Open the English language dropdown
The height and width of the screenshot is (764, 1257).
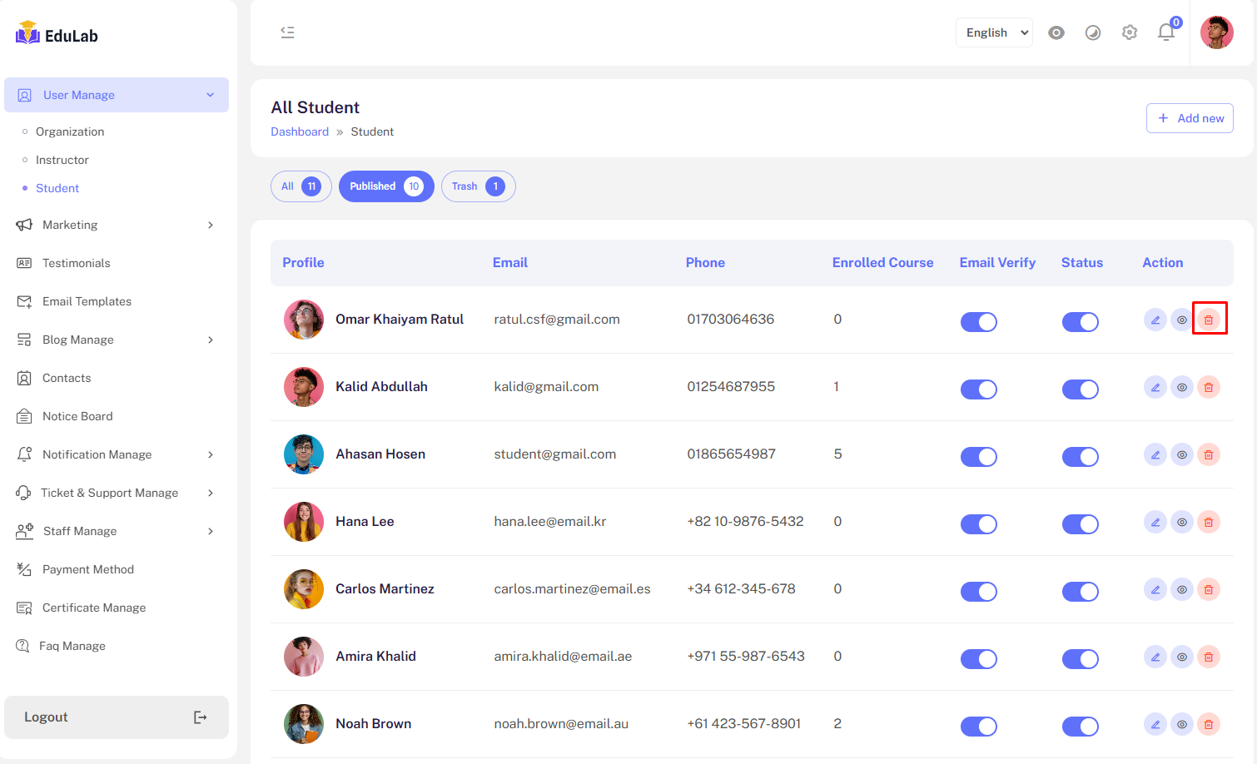(994, 32)
